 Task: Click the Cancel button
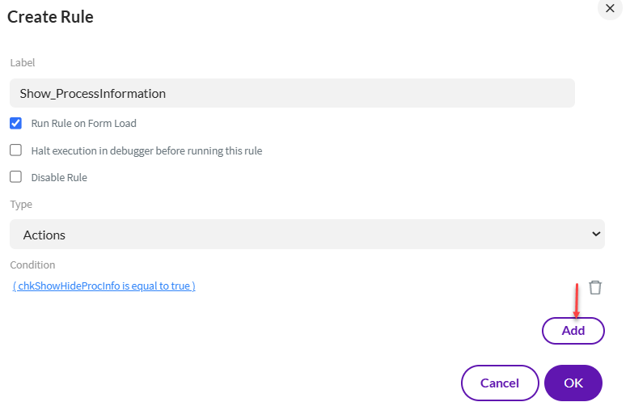(499, 383)
